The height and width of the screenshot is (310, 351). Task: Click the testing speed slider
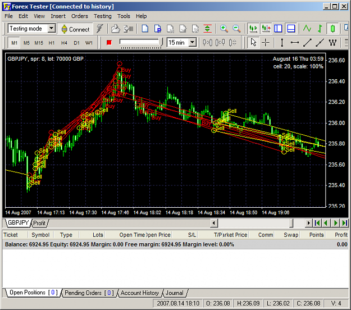[x=140, y=43]
